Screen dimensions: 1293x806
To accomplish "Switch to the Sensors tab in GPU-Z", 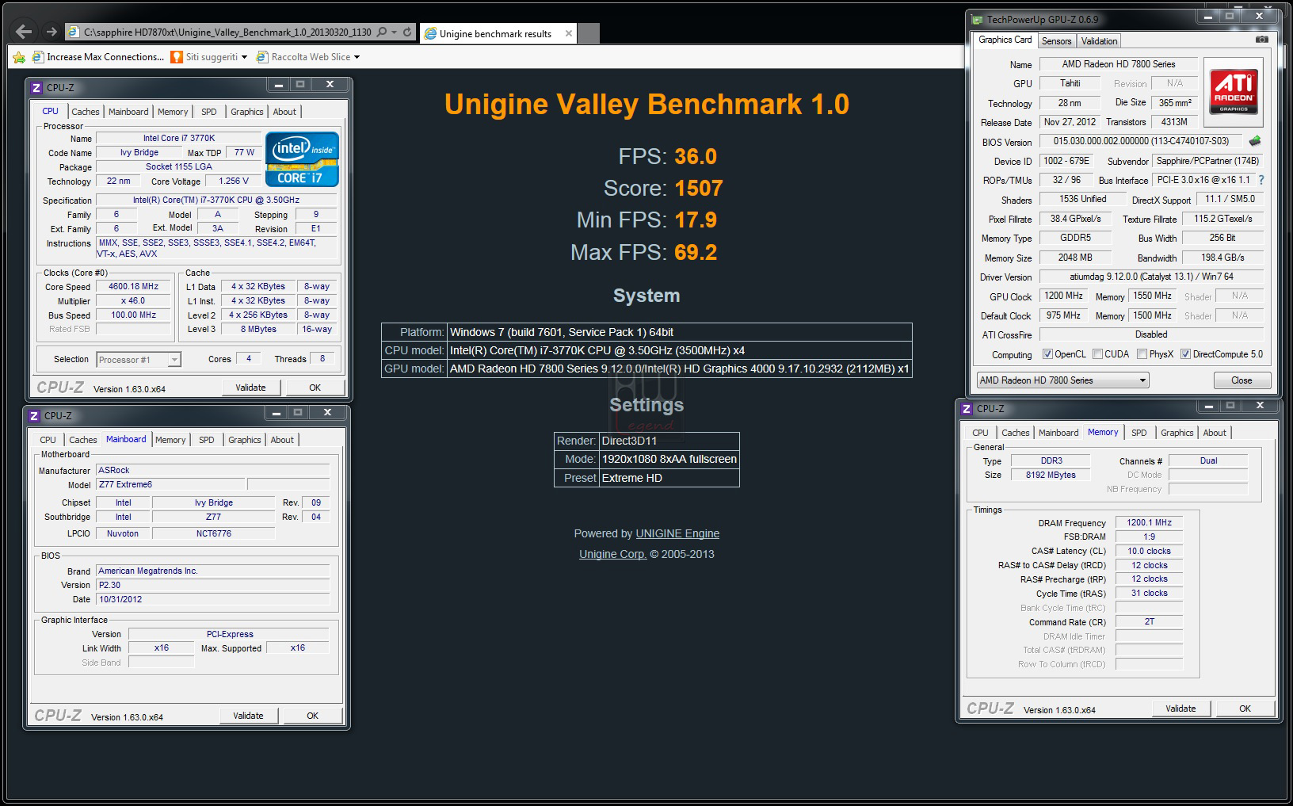I will coord(1056,41).
